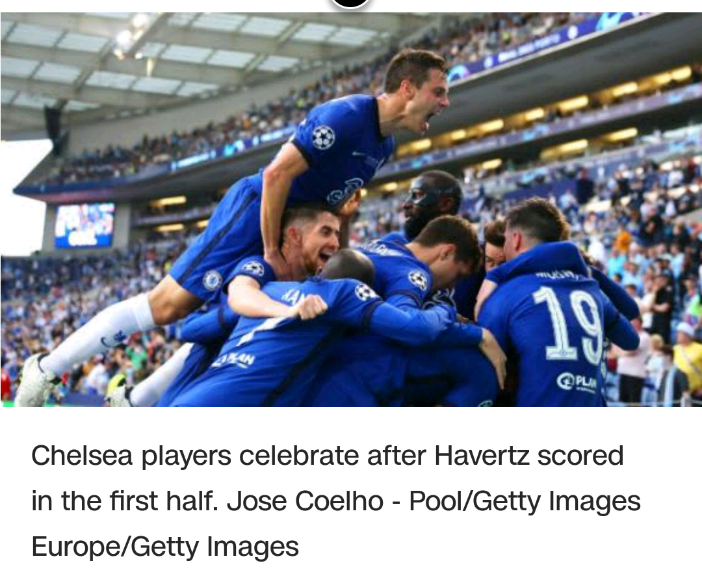Click Europe/Getty Images on the last caption line
The height and width of the screenshot is (574, 702).
[165, 546]
